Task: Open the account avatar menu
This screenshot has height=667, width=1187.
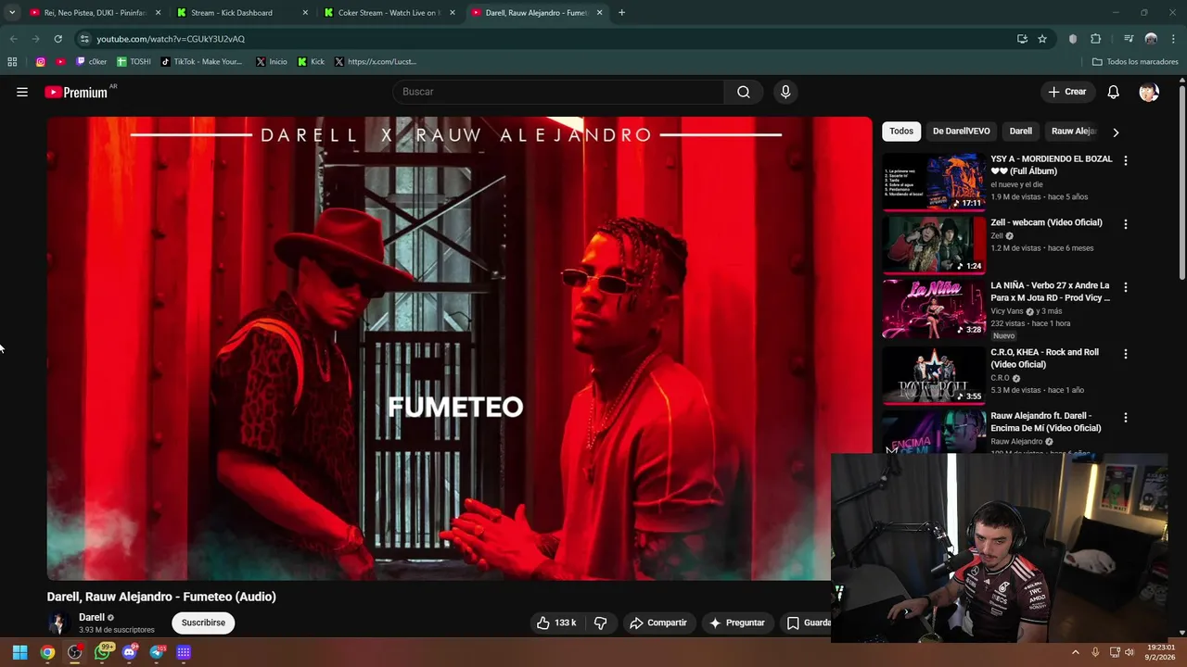Action: [1149, 92]
